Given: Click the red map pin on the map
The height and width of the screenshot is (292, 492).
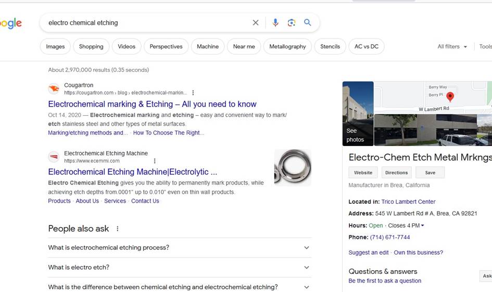Looking at the screenshot, I should point(450,97).
